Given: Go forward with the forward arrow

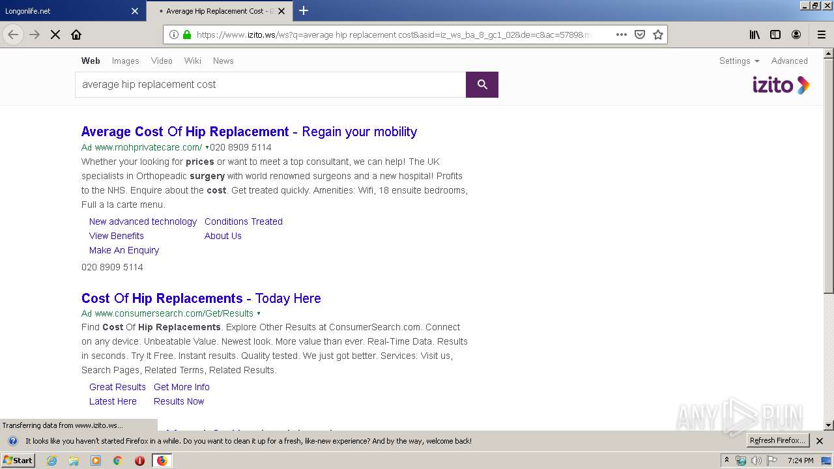Looking at the screenshot, I should coord(35,35).
